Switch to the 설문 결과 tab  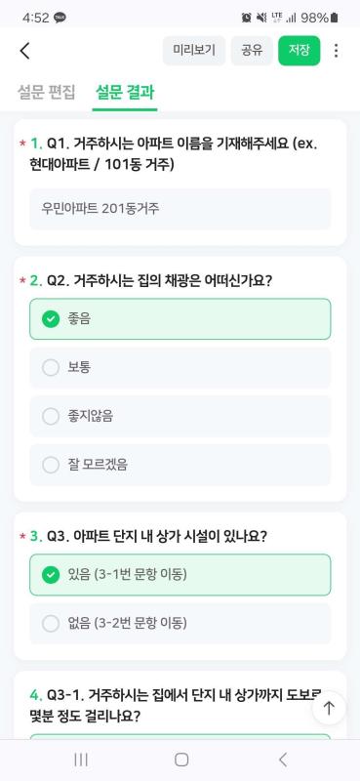[125, 92]
